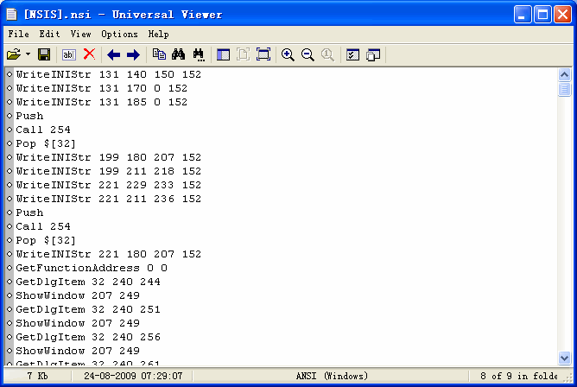The image size is (577, 387).
Task: Go to previous file with left arrow
Action: (113, 54)
